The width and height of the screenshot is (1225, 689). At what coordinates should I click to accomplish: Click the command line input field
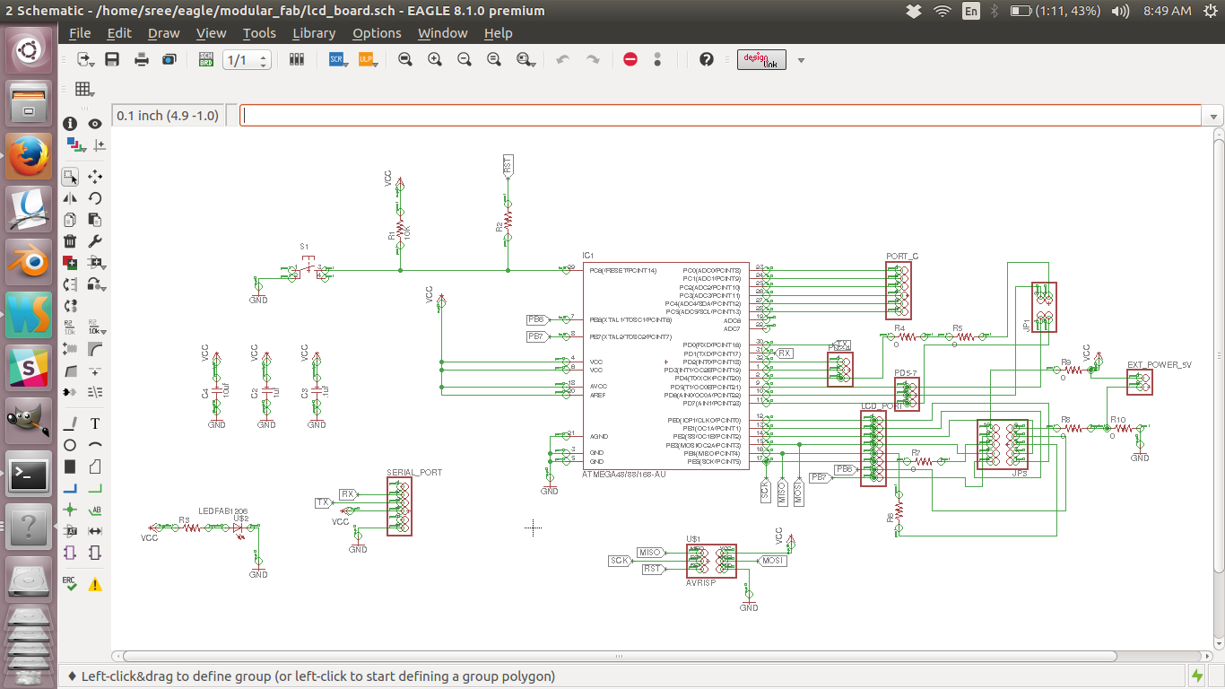tap(721, 116)
